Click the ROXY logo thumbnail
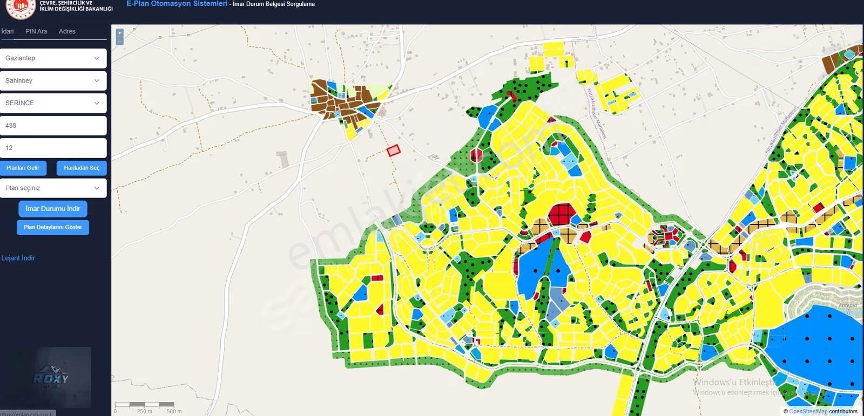The height and width of the screenshot is (416, 864). pos(51,377)
